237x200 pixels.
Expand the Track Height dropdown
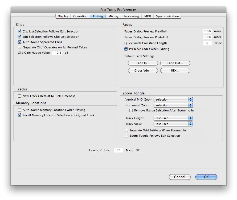coord(173,118)
